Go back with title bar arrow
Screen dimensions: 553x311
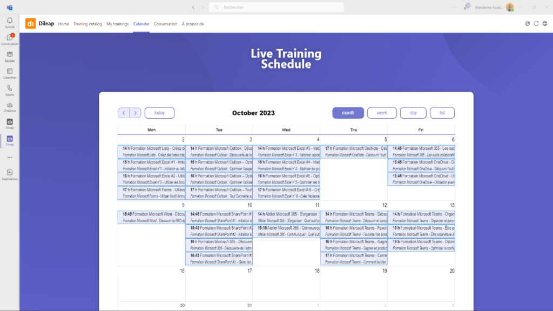coord(193,7)
